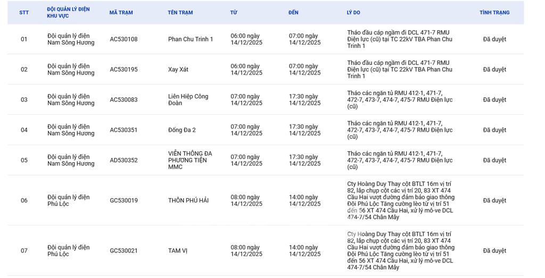This screenshot has height=278, width=545.
Task: Click the Tên trạm column header
Action: 180,12
